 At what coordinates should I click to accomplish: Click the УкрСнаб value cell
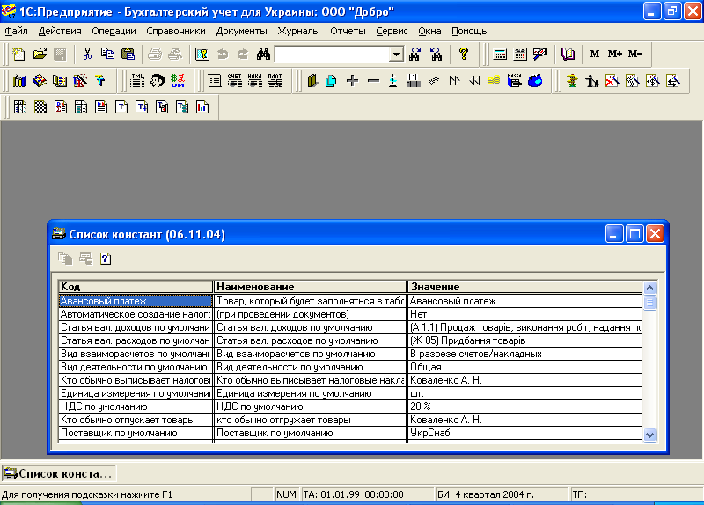(x=525, y=433)
